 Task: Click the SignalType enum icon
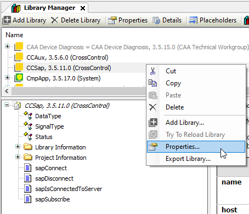(28, 126)
